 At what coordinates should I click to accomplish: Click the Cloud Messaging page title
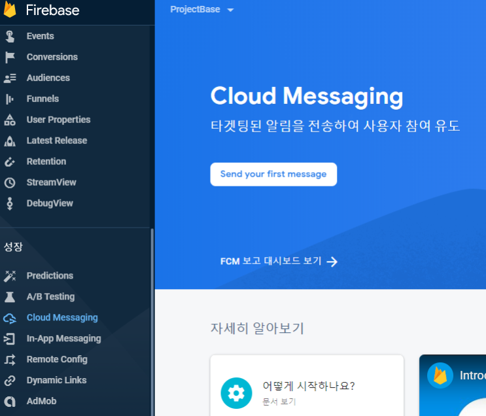click(x=307, y=96)
